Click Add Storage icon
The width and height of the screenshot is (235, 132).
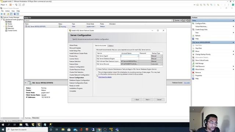tap(194, 63)
